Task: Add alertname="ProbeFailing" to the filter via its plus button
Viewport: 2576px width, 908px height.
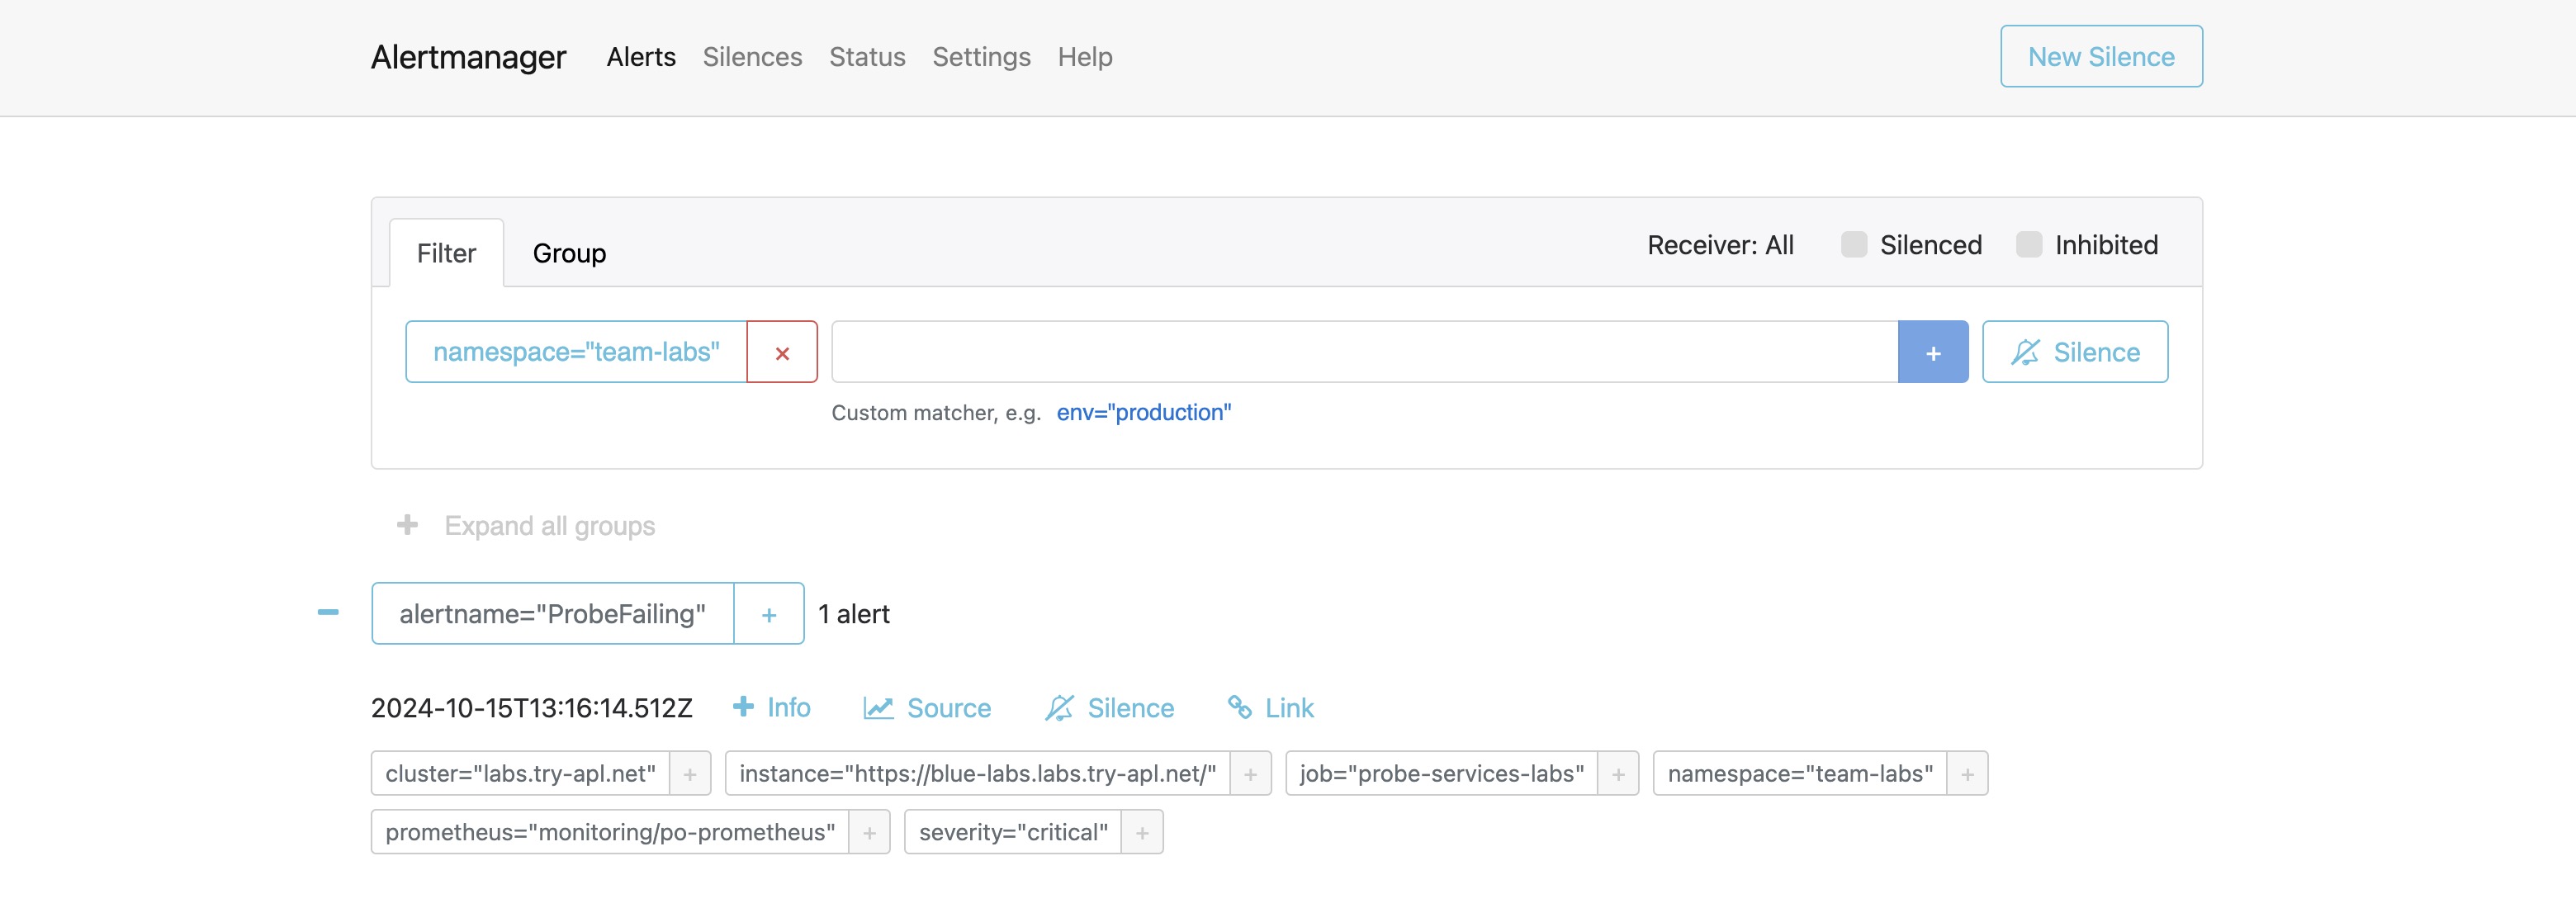Action: (x=768, y=614)
